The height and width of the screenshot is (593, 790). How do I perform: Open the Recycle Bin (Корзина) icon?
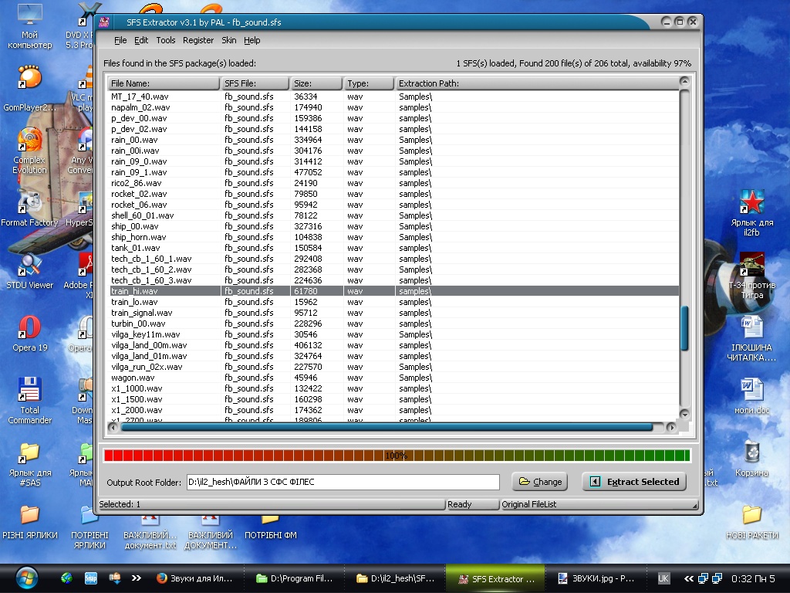(x=751, y=452)
